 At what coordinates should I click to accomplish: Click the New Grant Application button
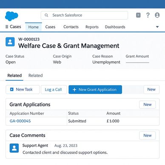tap(95, 90)
